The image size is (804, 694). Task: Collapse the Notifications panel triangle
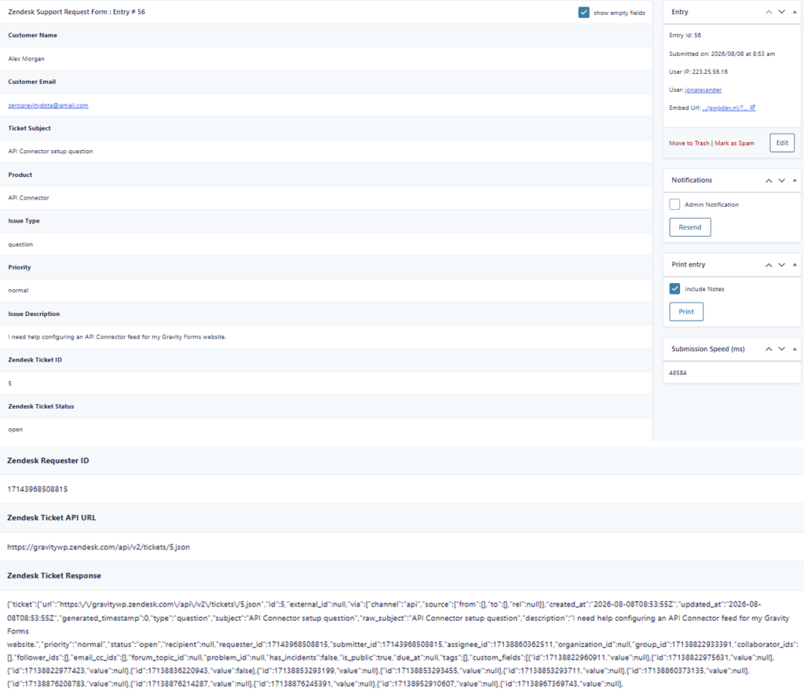coord(795,180)
